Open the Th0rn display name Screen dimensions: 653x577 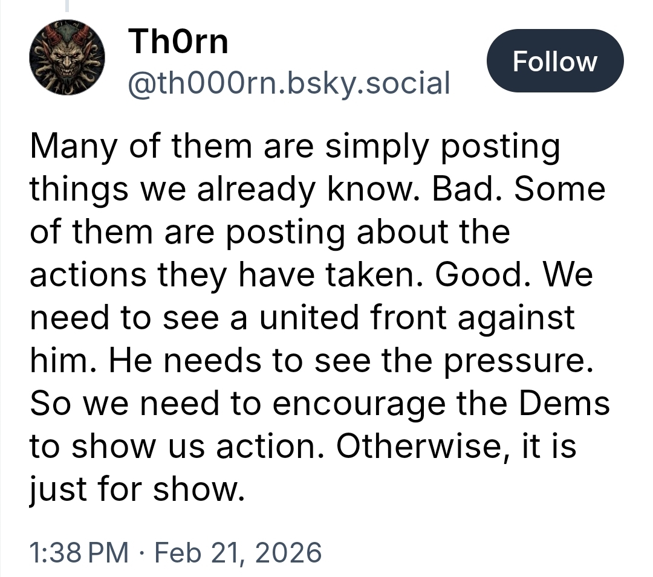(178, 42)
